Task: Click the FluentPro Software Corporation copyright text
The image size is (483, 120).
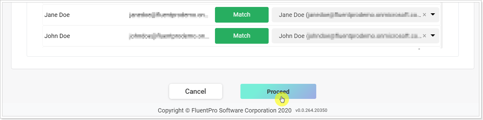Action: [225, 110]
